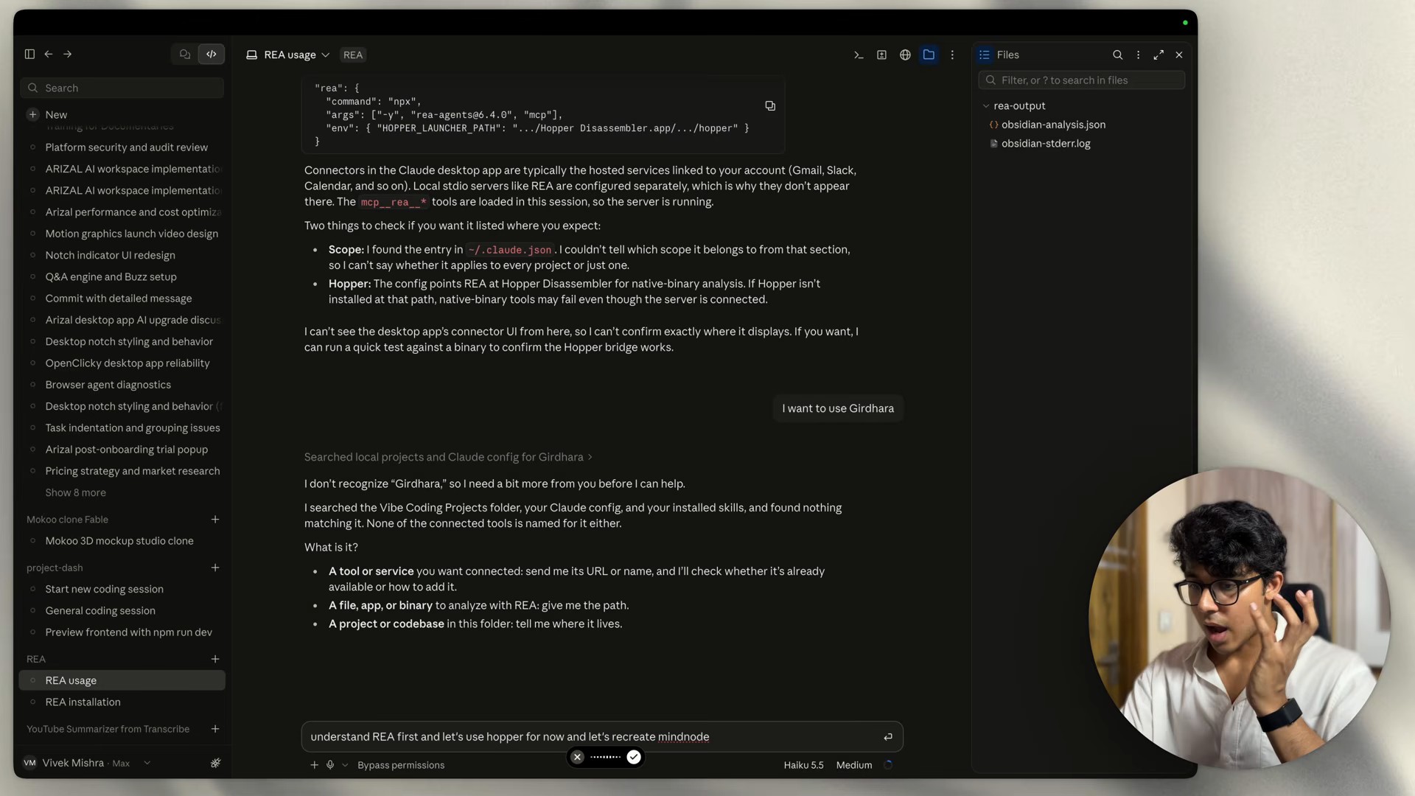Toggle the left sidebar panel icon
The height and width of the screenshot is (796, 1415).
click(29, 54)
